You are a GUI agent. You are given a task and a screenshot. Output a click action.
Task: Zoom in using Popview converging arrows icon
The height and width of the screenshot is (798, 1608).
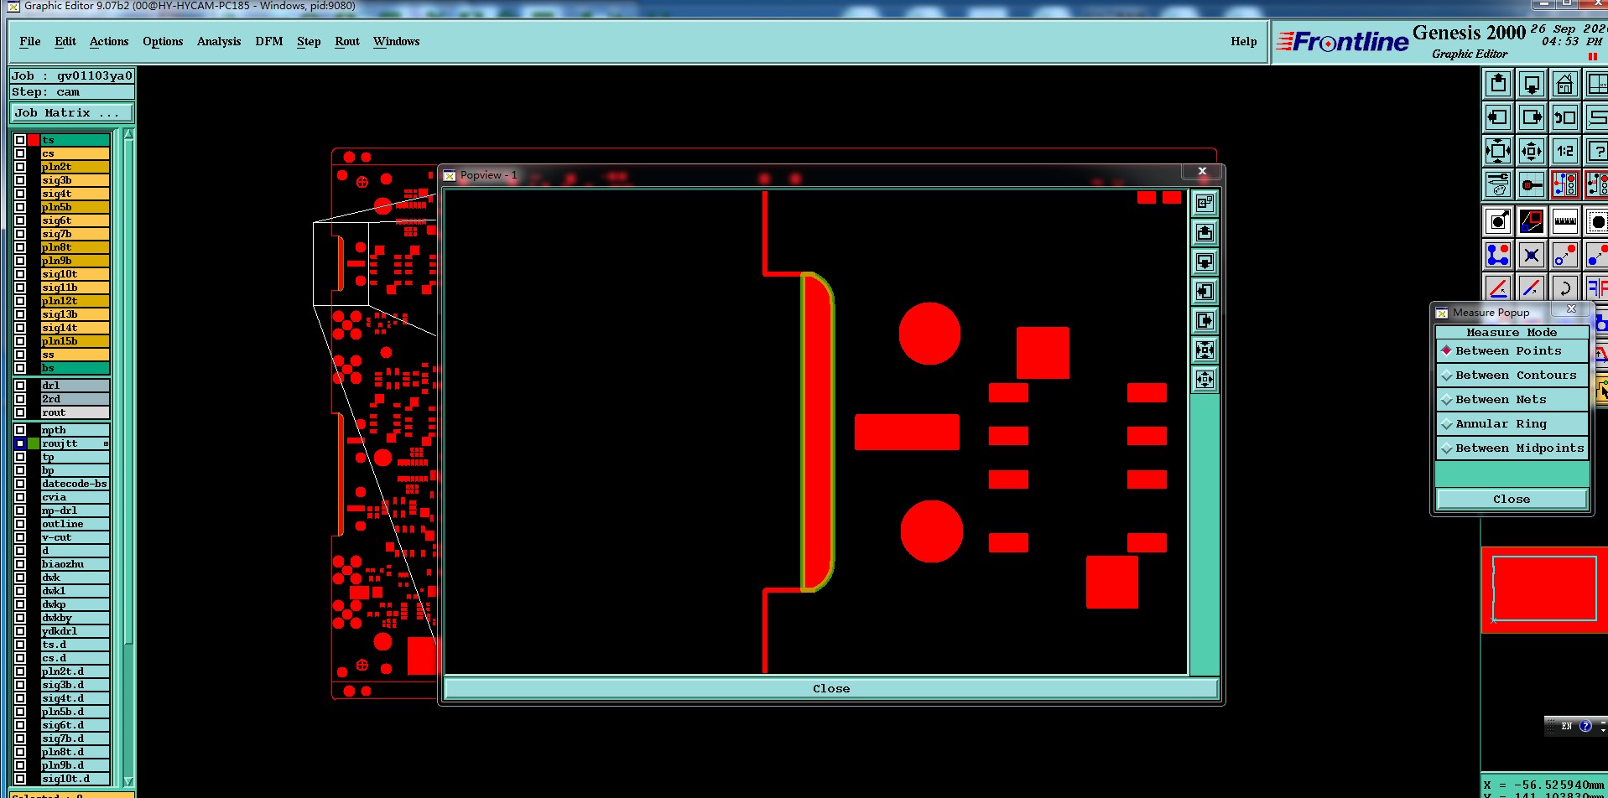point(1205,350)
